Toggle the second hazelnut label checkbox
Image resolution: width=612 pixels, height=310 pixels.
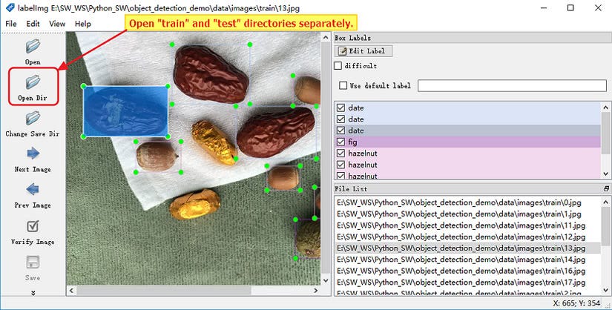[x=340, y=165]
